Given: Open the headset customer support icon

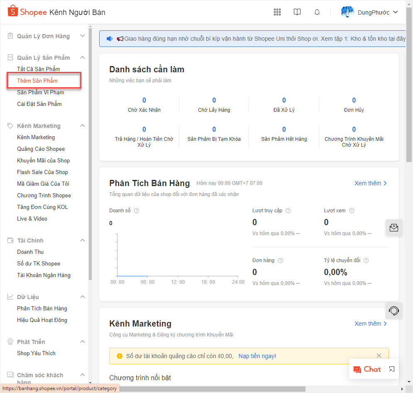Looking at the screenshot, I should 394,311.
